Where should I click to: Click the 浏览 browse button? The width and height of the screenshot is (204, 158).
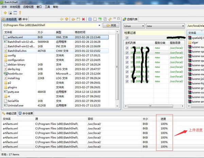[111, 25]
